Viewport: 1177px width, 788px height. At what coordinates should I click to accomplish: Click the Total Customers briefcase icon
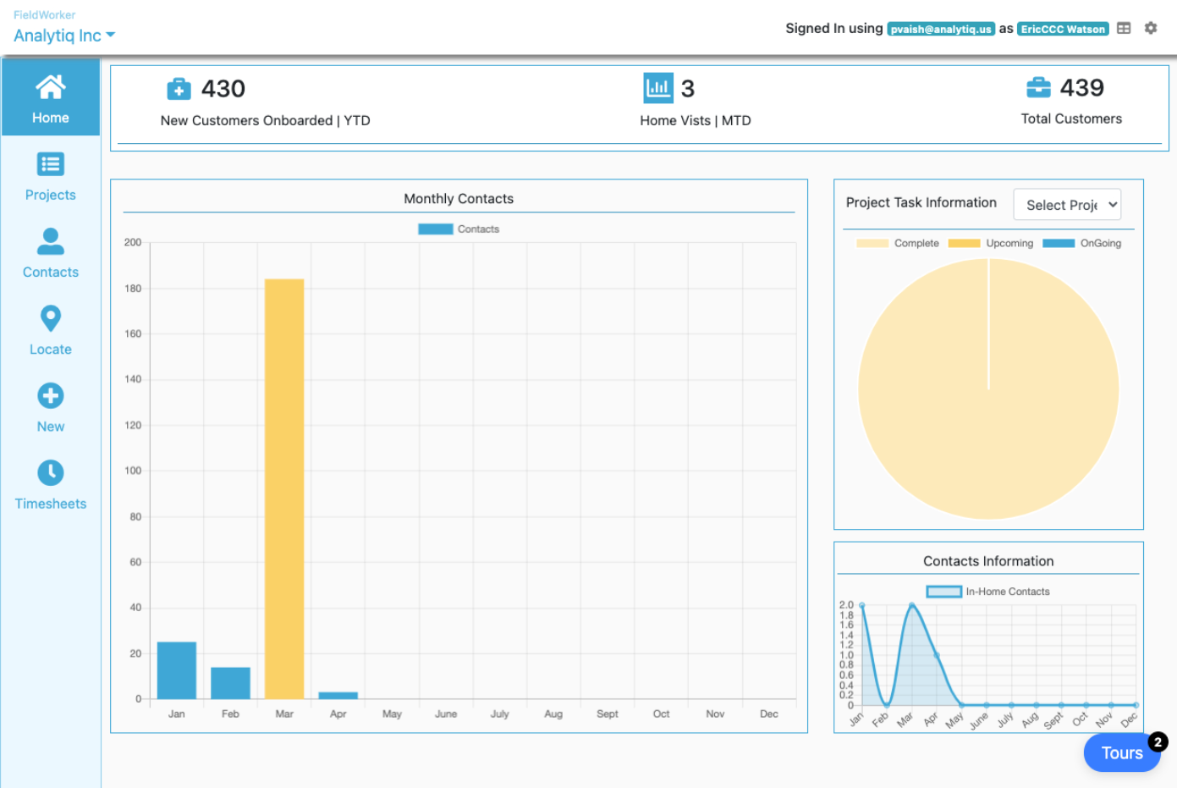pos(1038,87)
